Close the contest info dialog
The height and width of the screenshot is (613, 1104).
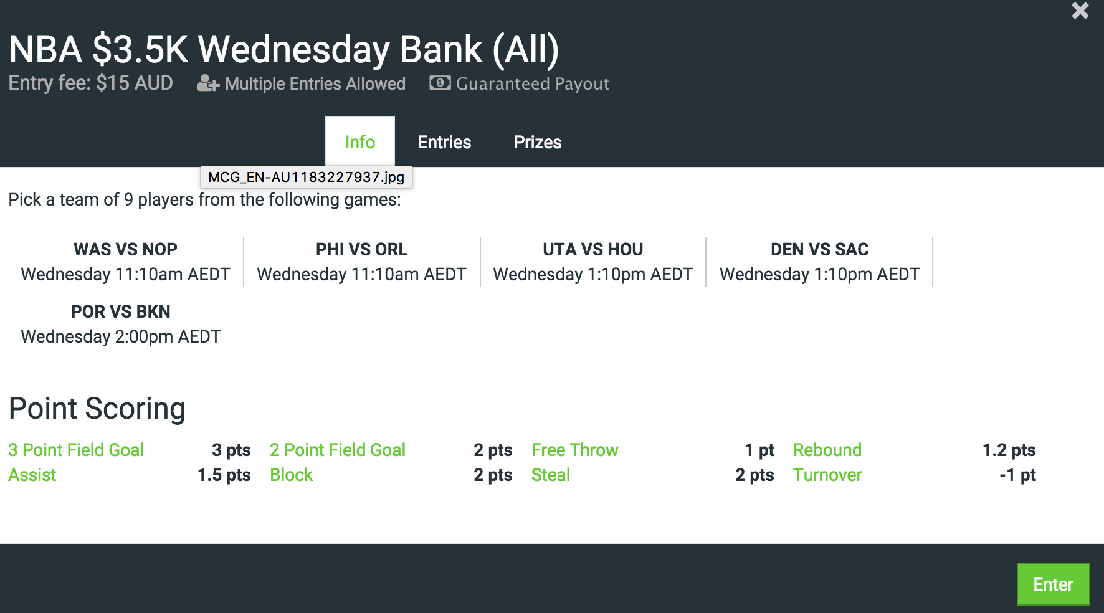[x=1080, y=11]
